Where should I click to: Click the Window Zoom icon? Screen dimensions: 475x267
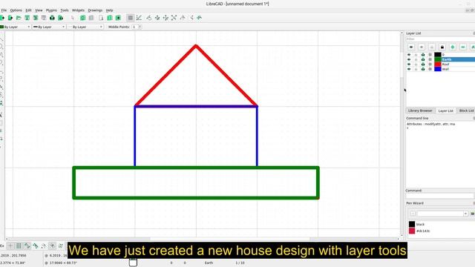click(x=191, y=18)
